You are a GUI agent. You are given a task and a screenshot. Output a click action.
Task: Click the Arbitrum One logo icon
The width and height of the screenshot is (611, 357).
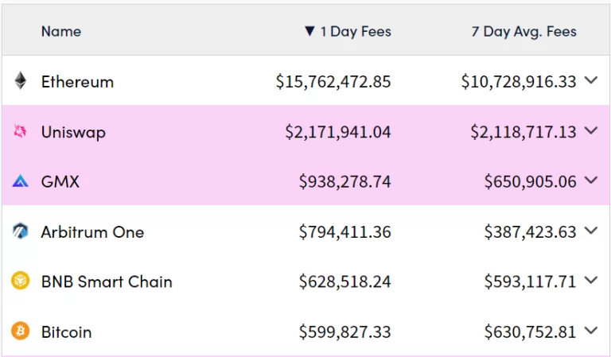(x=21, y=231)
